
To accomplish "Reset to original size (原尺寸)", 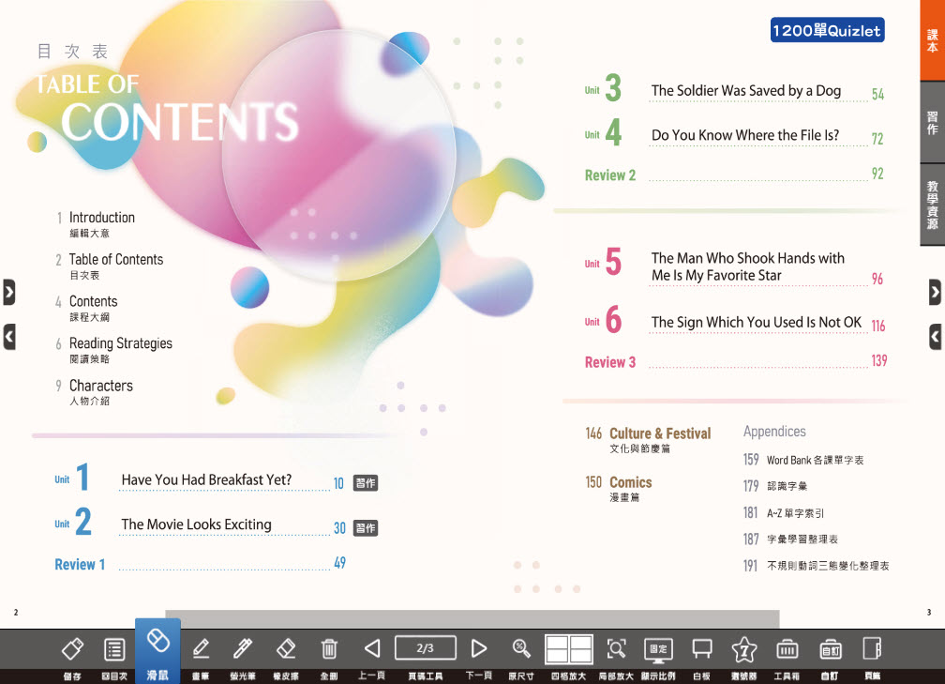I will (521, 648).
